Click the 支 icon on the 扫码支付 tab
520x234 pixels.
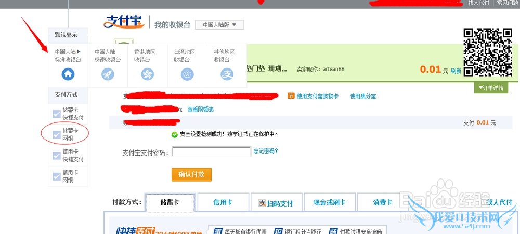click(x=262, y=203)
